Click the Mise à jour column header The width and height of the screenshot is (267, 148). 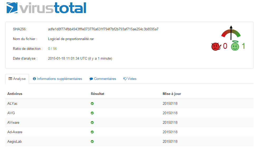172,94
